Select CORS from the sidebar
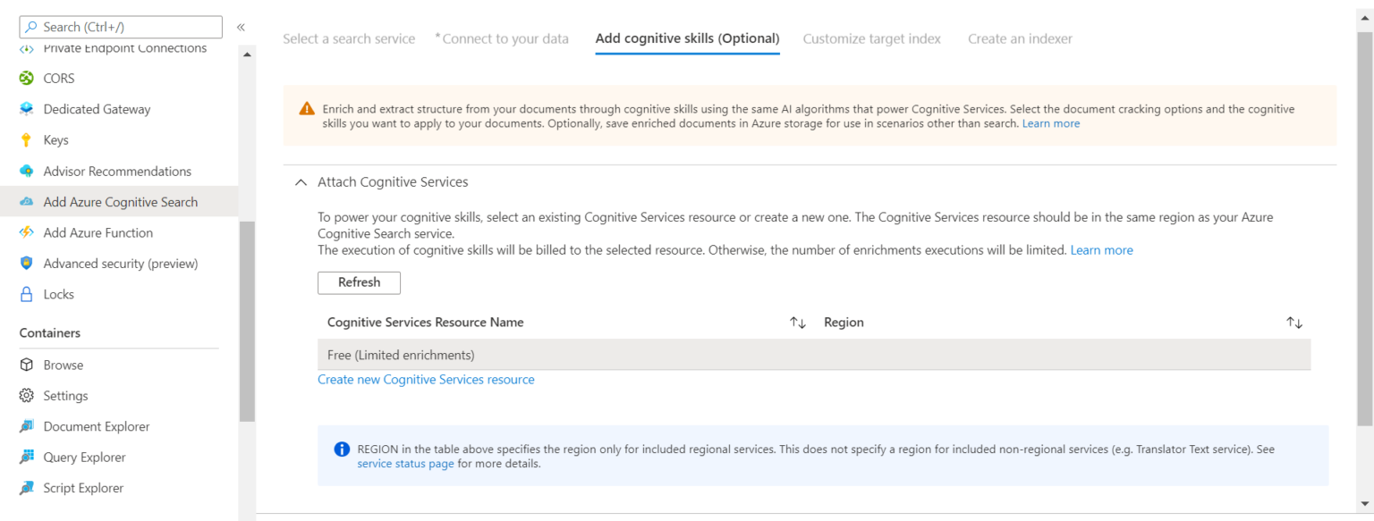The image size is (1374, 521). pyautogui.click(x=57, y=78)
